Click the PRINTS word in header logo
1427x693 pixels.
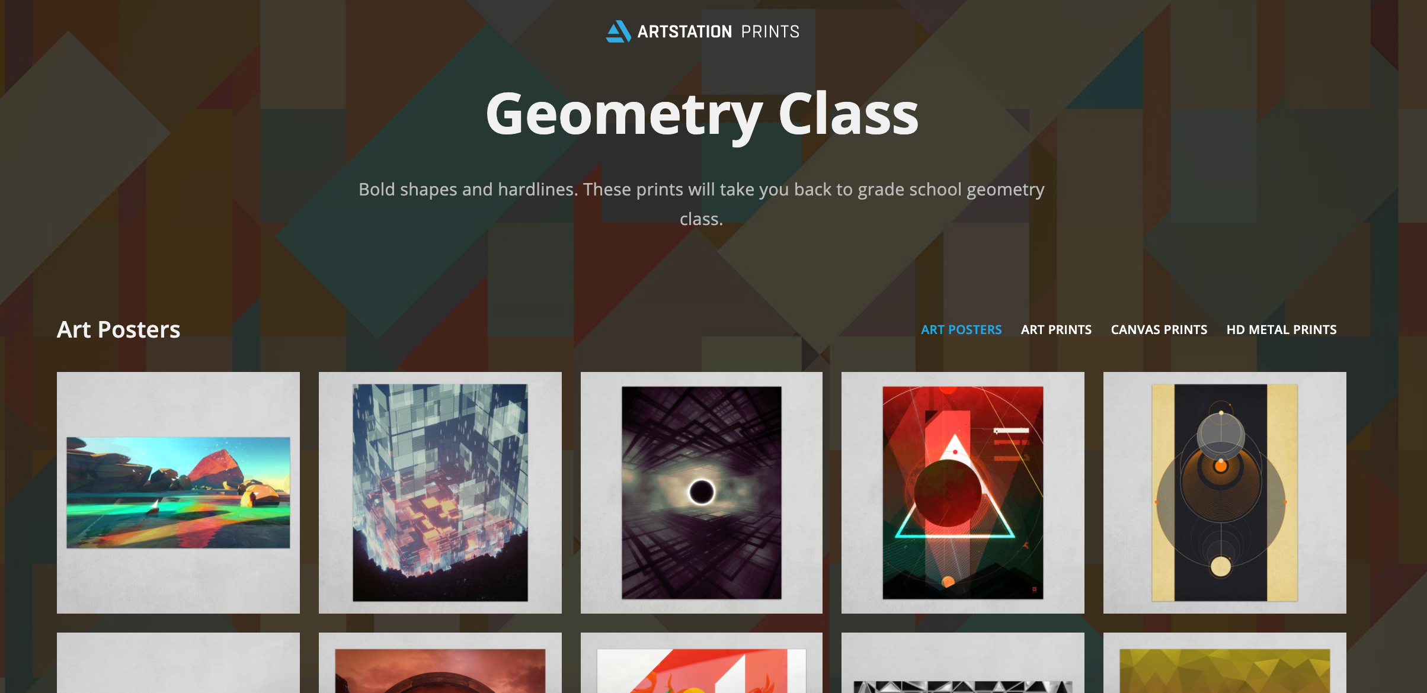coord(770,31)
